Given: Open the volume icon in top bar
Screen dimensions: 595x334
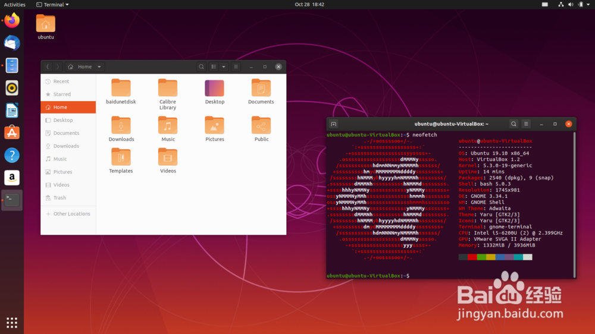Looking at the screenshot, I should click(x=571, y=5).
